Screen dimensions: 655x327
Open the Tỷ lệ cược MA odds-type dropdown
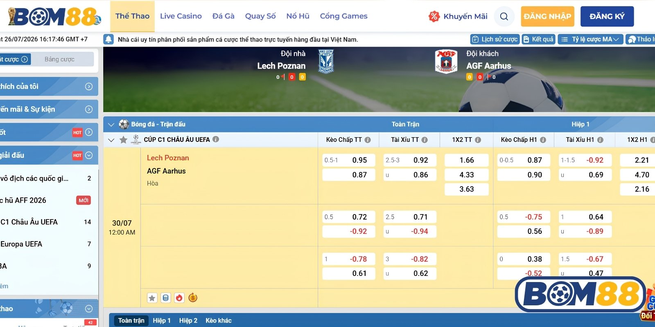590,39
